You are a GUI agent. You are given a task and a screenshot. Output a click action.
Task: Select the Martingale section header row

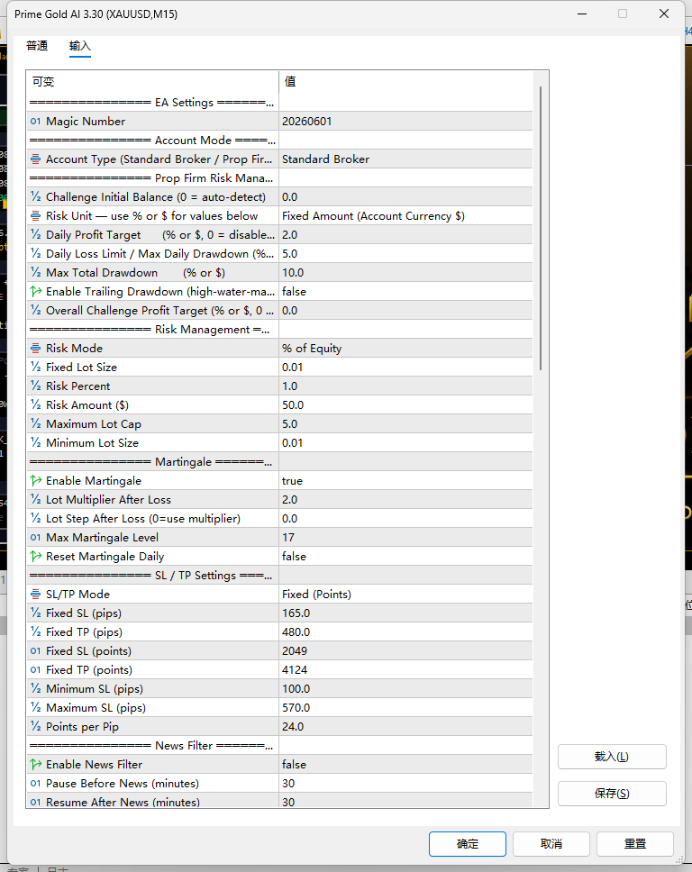[x=280, y=461]
